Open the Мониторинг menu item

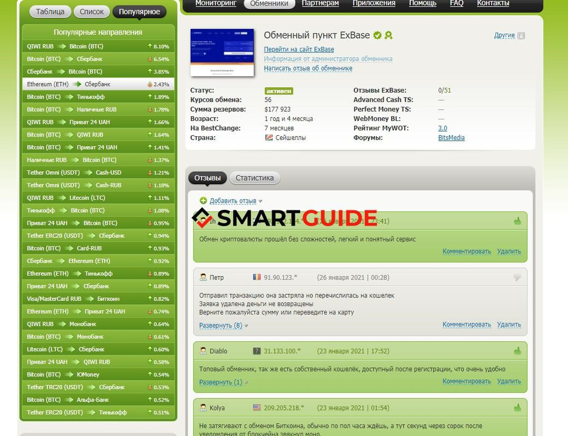point(216,3)
